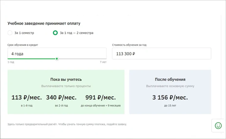This screenshot has width=226, height=139.
Task: Click the green slider handle for study term
Action: pyautogui.click(x=57, y=59)
